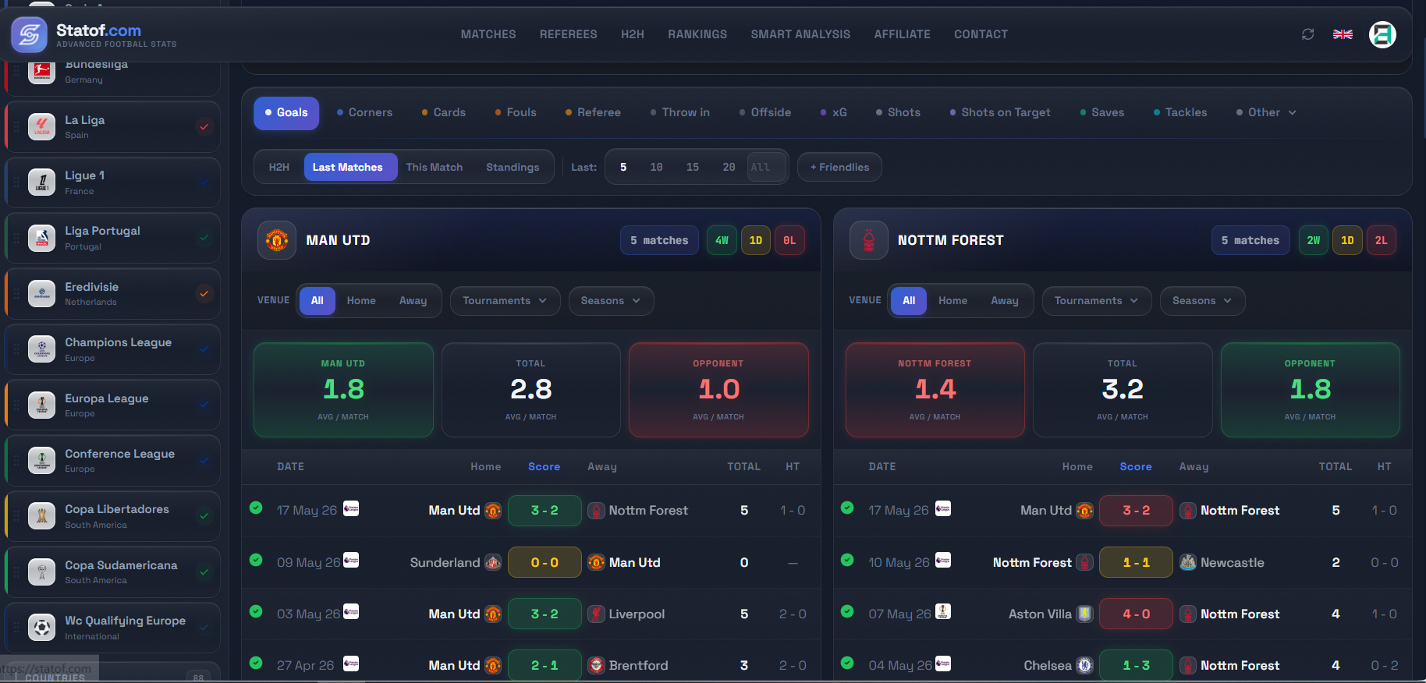Click the Liverpool crest in the 03 May row

597,614
